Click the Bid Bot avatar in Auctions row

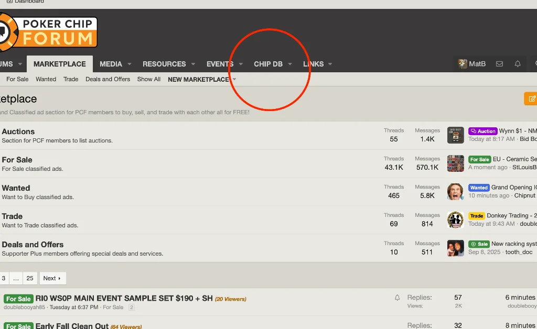coord(455,135)
